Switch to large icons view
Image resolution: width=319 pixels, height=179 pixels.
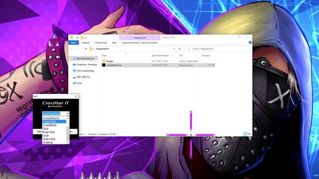click(x=249, y=134)
